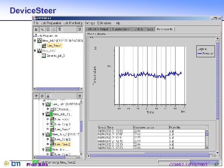Open the Help menu
224x168 pixels.
pyautogui.click(x=118, y=23)
